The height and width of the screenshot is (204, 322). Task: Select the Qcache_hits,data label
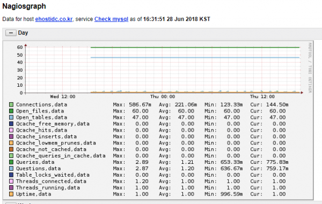click(42, 130)
